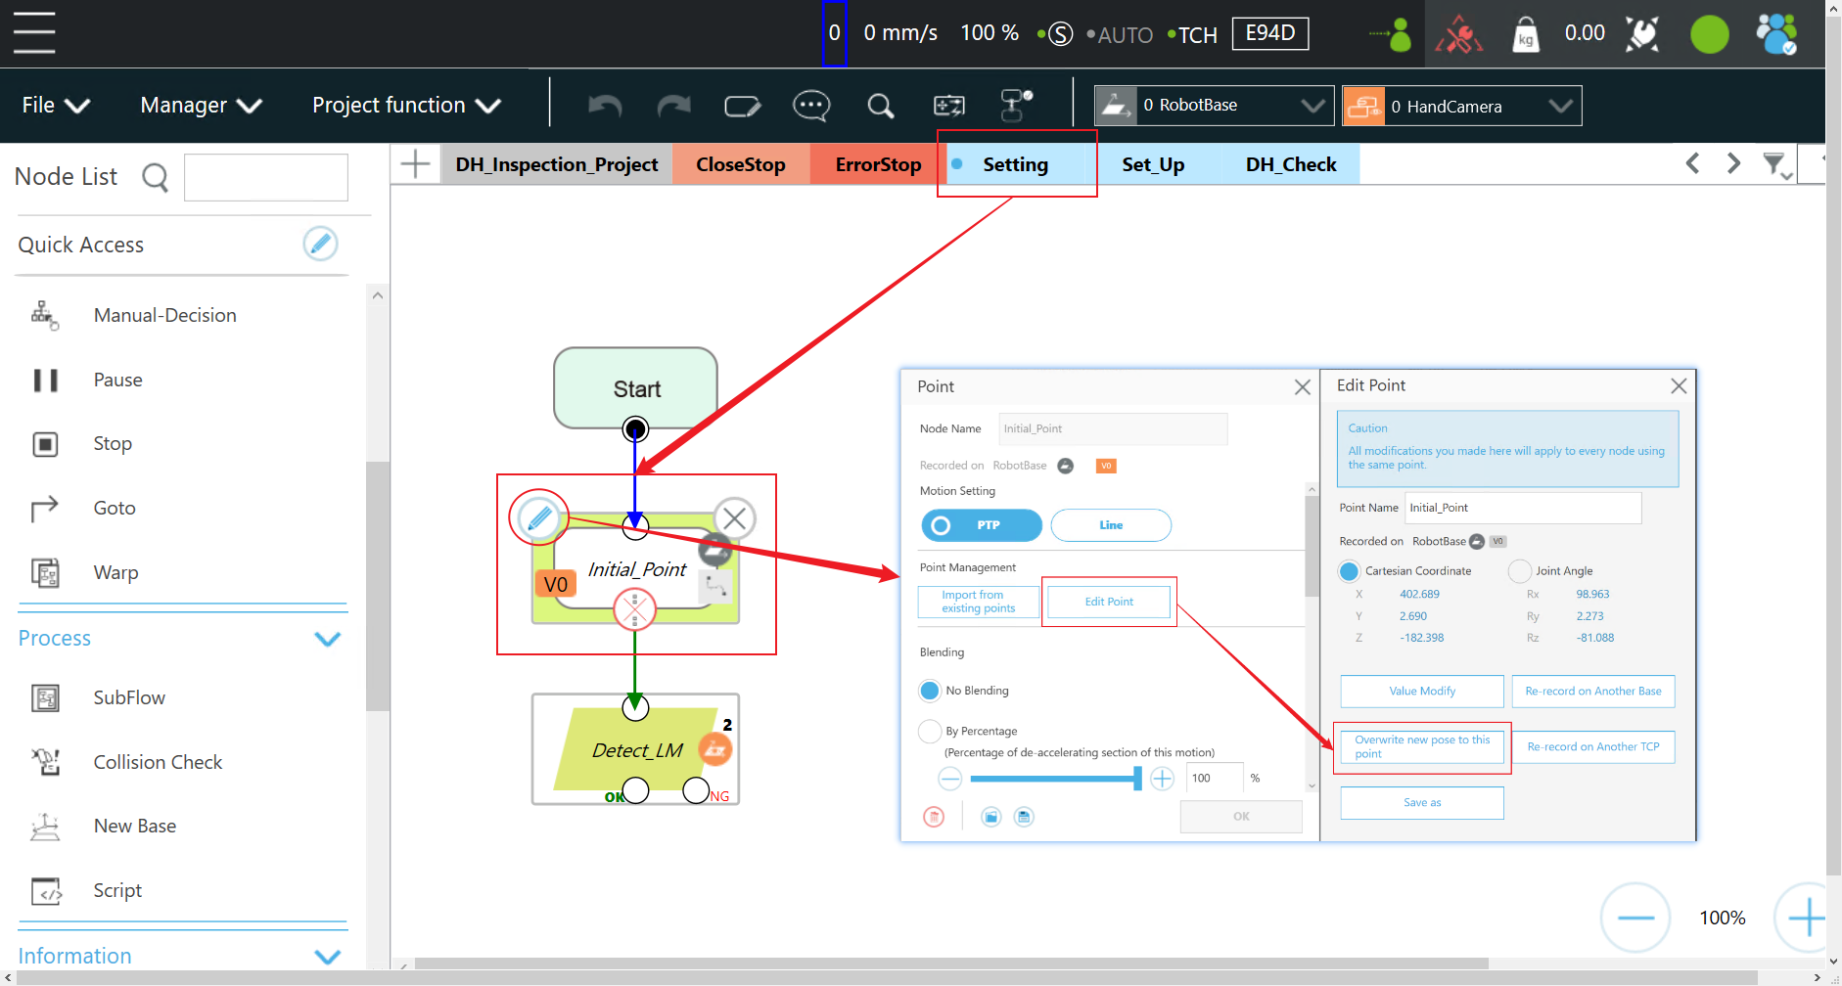The height and width of the screenshot is (986, 1842).
Task: Switch to ErrorStop tab
Action: click(x=878, y=164)
